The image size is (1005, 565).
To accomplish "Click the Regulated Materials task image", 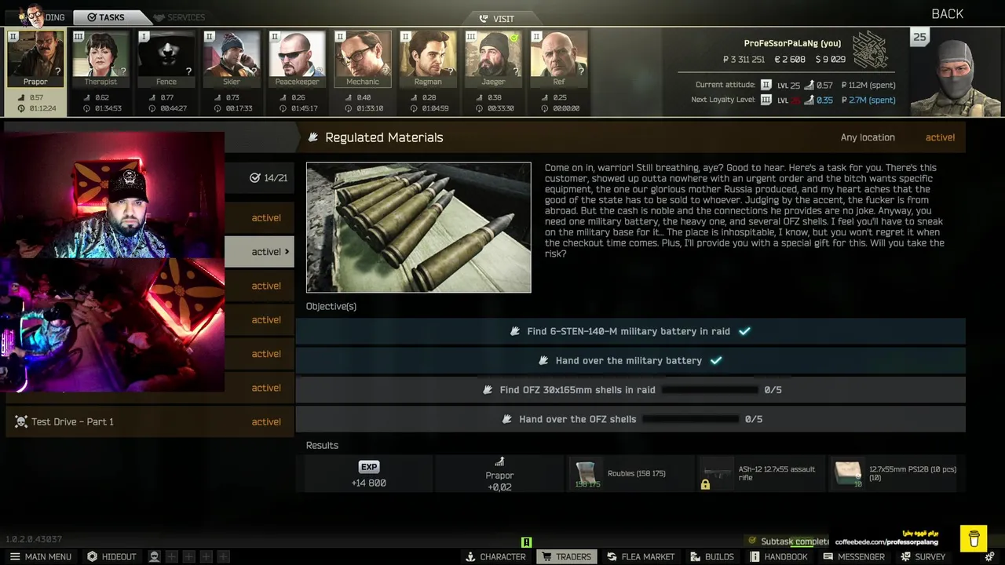I will 418,228.
